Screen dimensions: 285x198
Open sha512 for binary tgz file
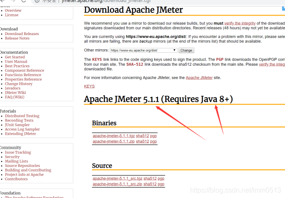(142, 136)
